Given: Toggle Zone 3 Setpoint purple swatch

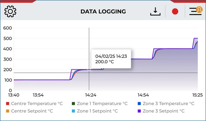Looking at the screenshot, I should [x=139, y=111].
